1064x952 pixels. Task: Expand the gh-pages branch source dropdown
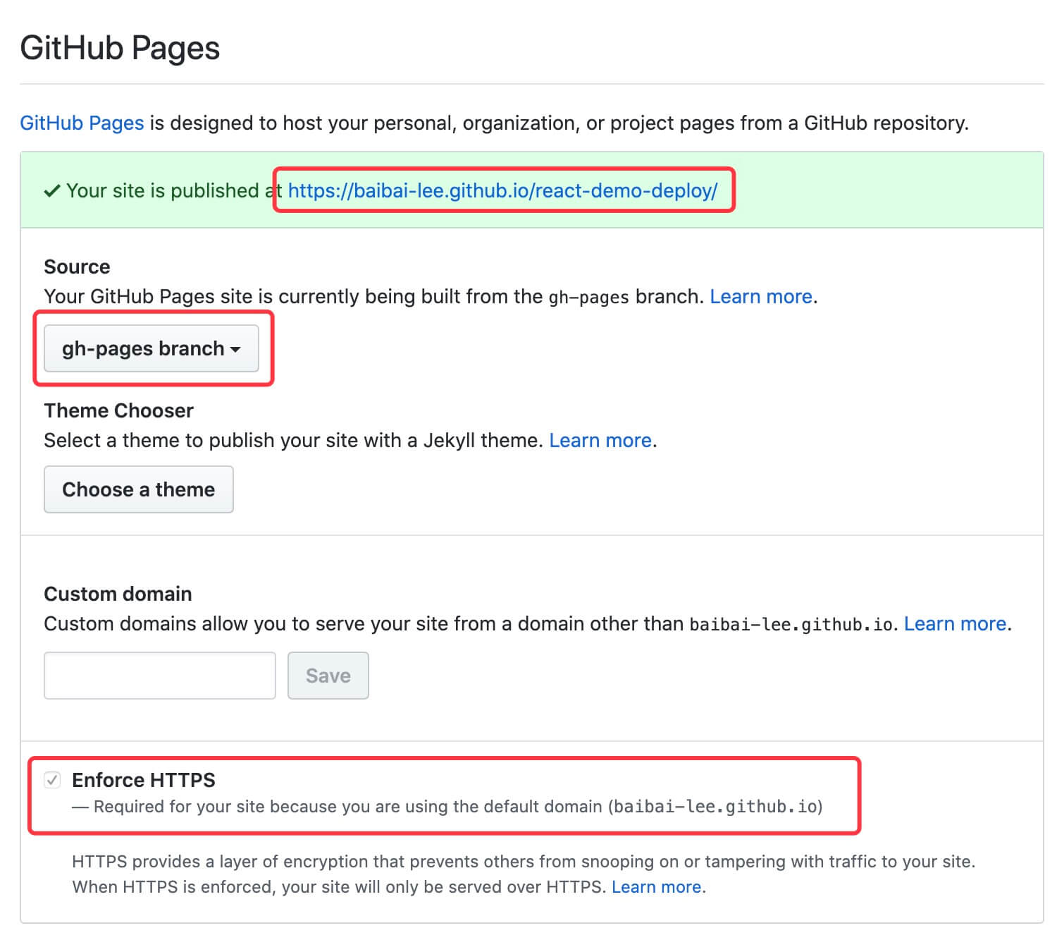pos(151,348)
